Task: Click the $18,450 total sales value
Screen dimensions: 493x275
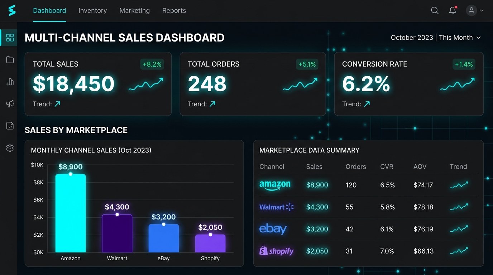Action: click(74, 84)
